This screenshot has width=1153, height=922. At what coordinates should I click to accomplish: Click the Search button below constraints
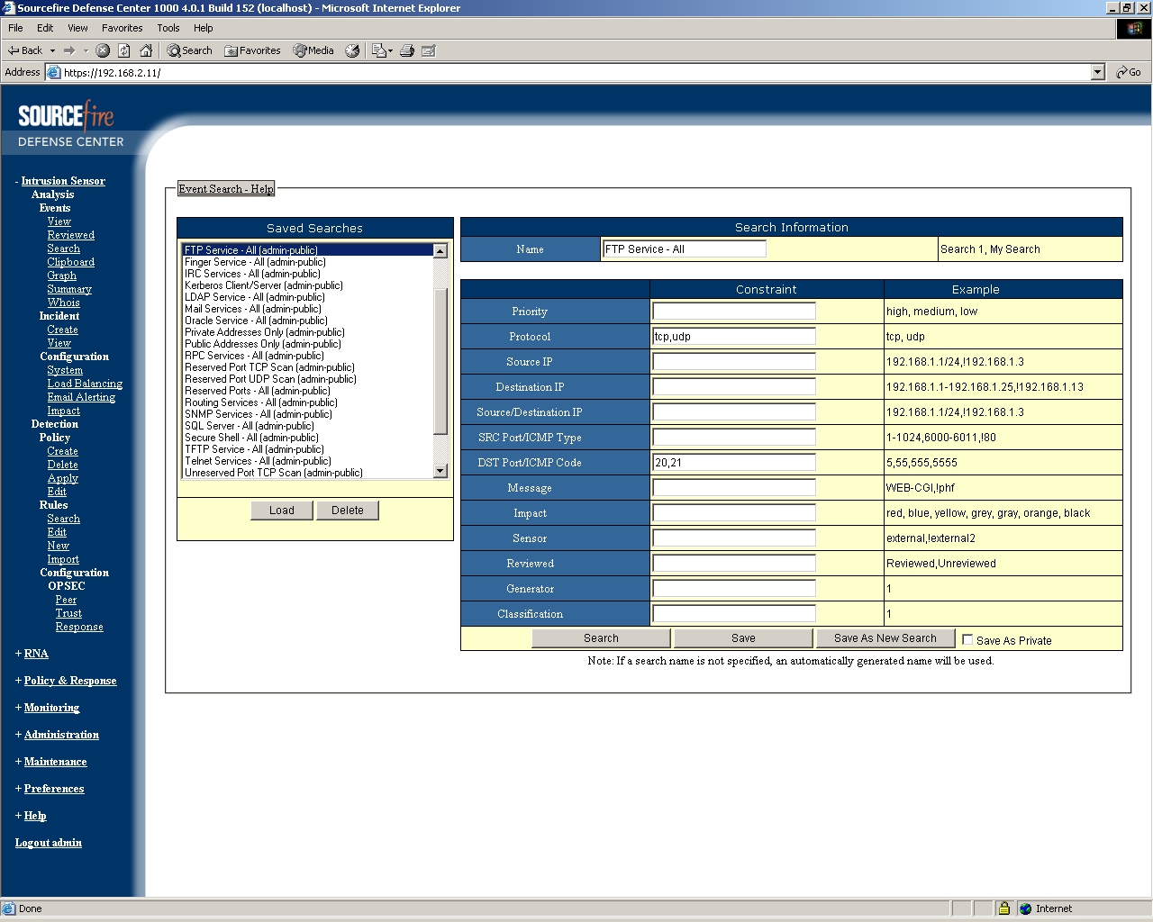(x=601, y=638)
